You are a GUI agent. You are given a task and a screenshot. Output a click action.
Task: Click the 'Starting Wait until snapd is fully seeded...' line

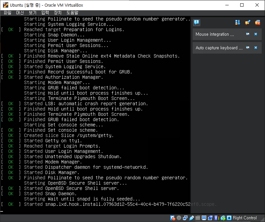(82, 199)
